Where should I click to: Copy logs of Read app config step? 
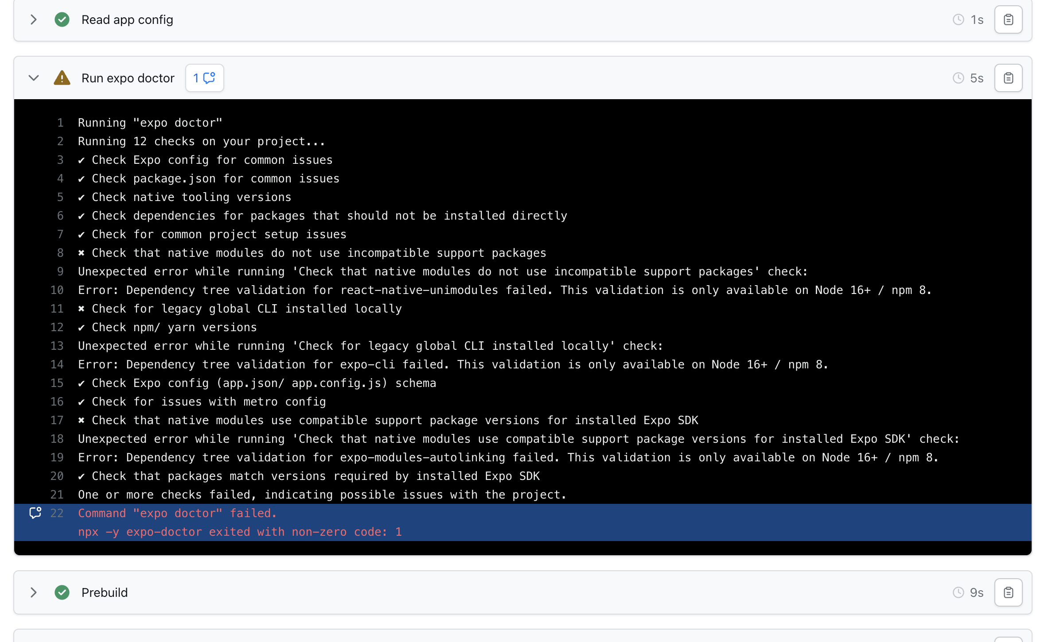coord(1008,19)
